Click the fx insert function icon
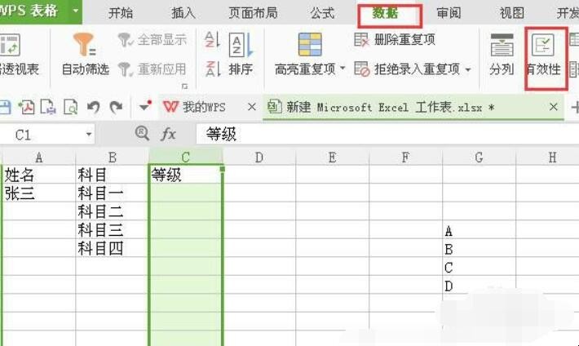 tap(168, 134)
